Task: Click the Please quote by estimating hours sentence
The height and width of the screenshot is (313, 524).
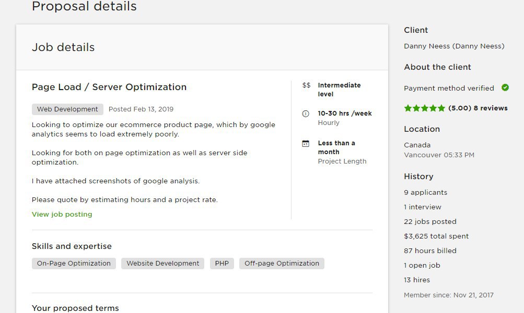Action: click(125, 200)
